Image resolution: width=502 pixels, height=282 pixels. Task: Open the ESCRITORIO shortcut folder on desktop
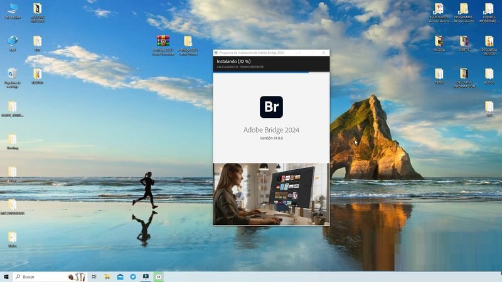[439, 13]
